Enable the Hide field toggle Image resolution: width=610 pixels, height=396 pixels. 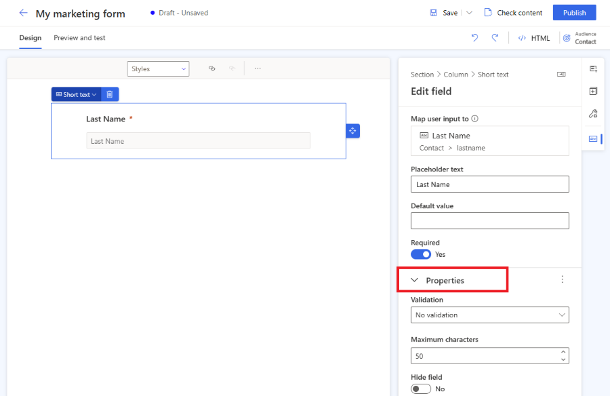[x=421, y=389]
